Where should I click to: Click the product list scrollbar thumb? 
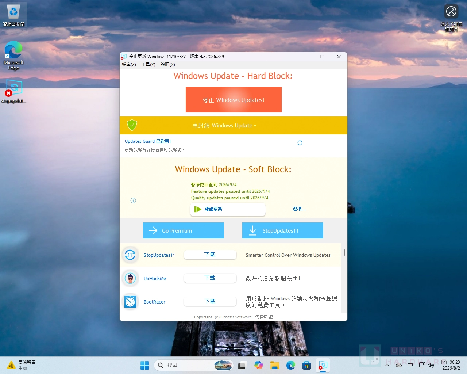point(344,253)
